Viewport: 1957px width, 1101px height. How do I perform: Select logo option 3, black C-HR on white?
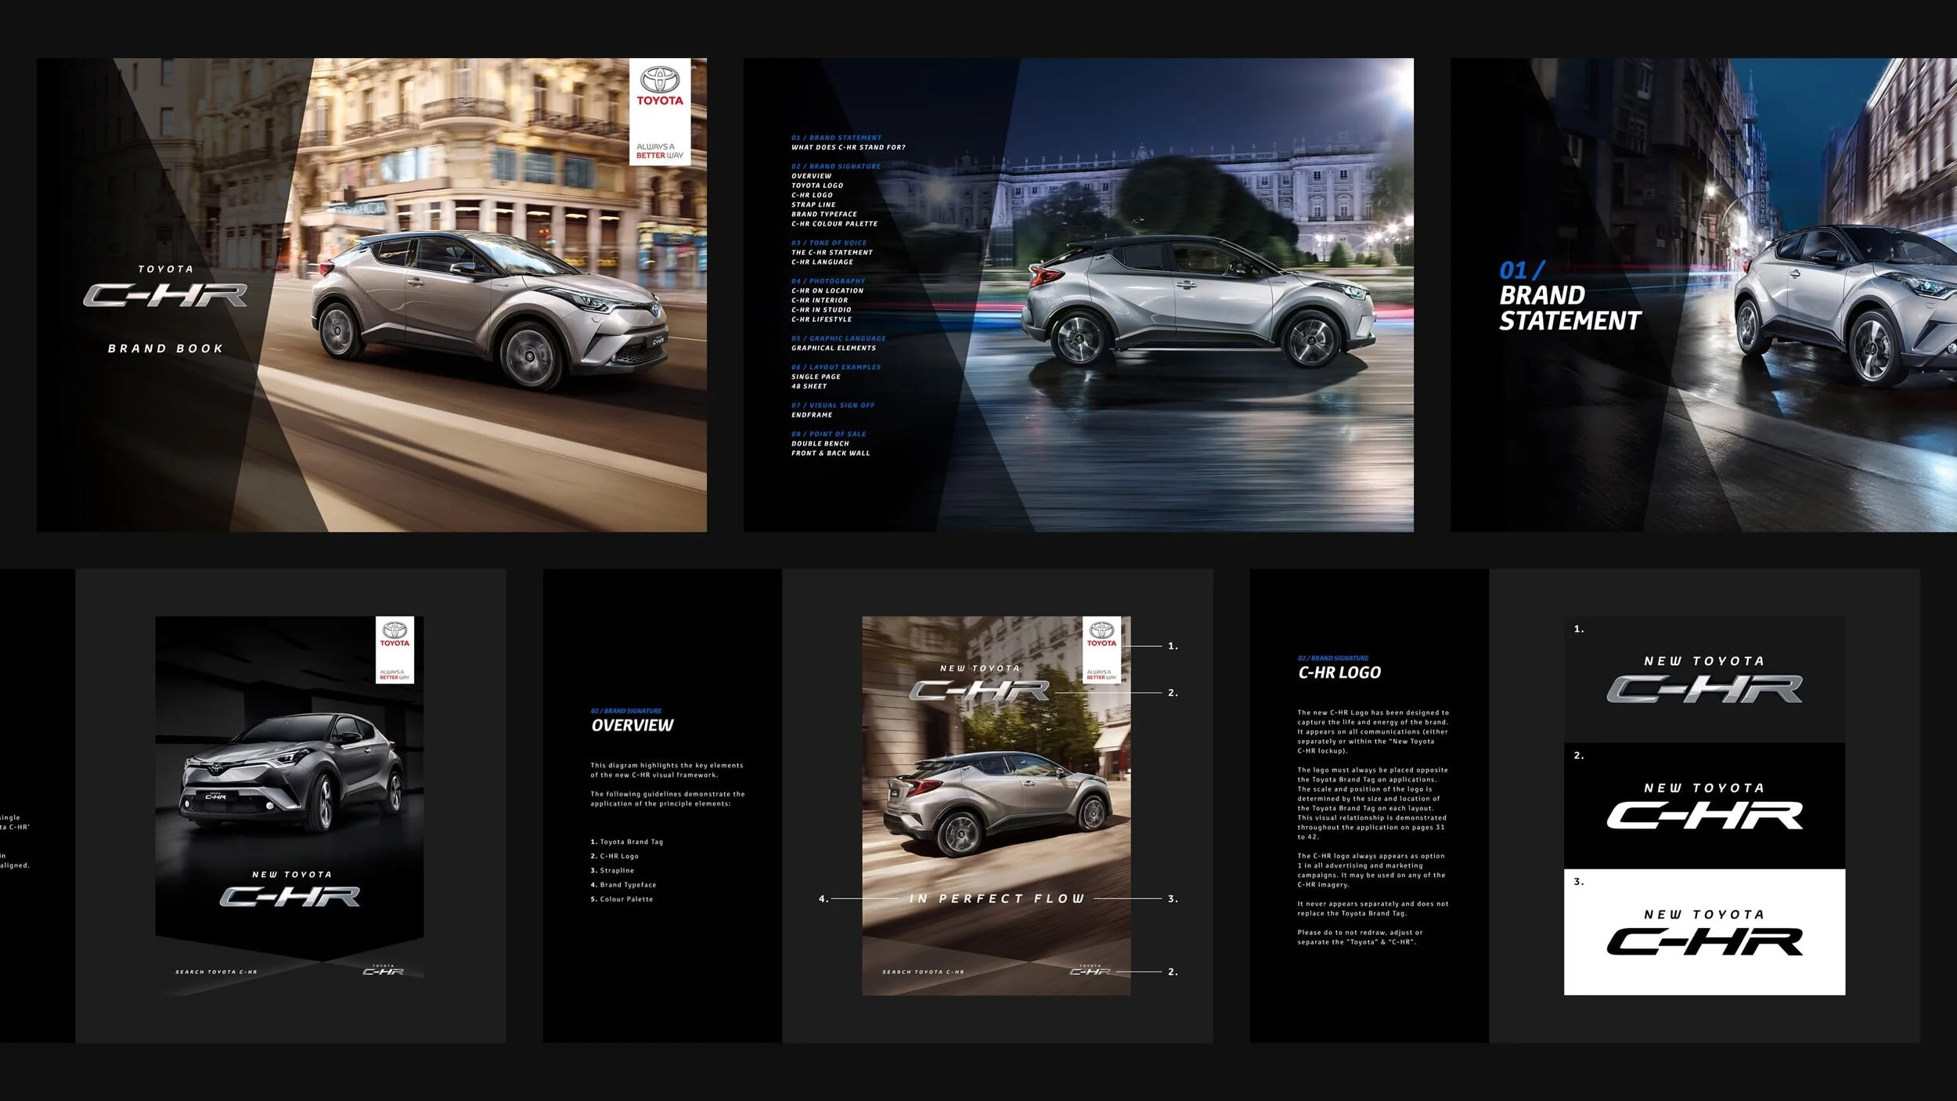(1704, 932)
